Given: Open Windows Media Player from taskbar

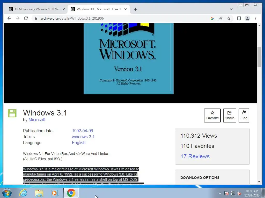Looking at the screenshot, I should pos(55,193).
